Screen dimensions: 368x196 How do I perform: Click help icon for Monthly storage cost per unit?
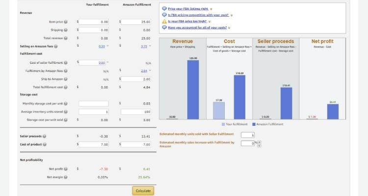click(66, 103)
